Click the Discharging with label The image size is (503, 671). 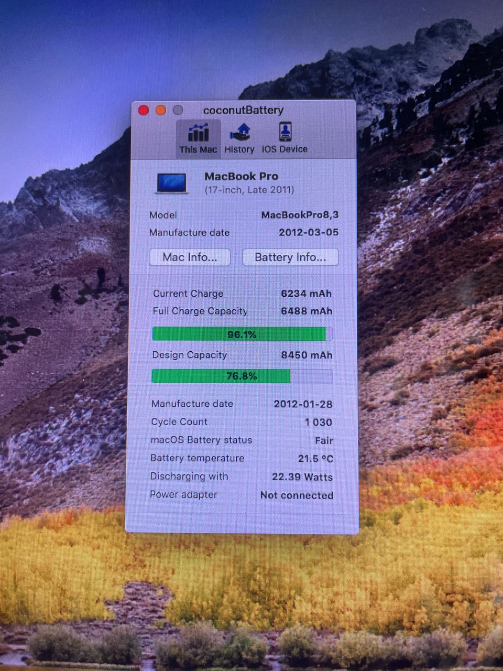(189, 477)
